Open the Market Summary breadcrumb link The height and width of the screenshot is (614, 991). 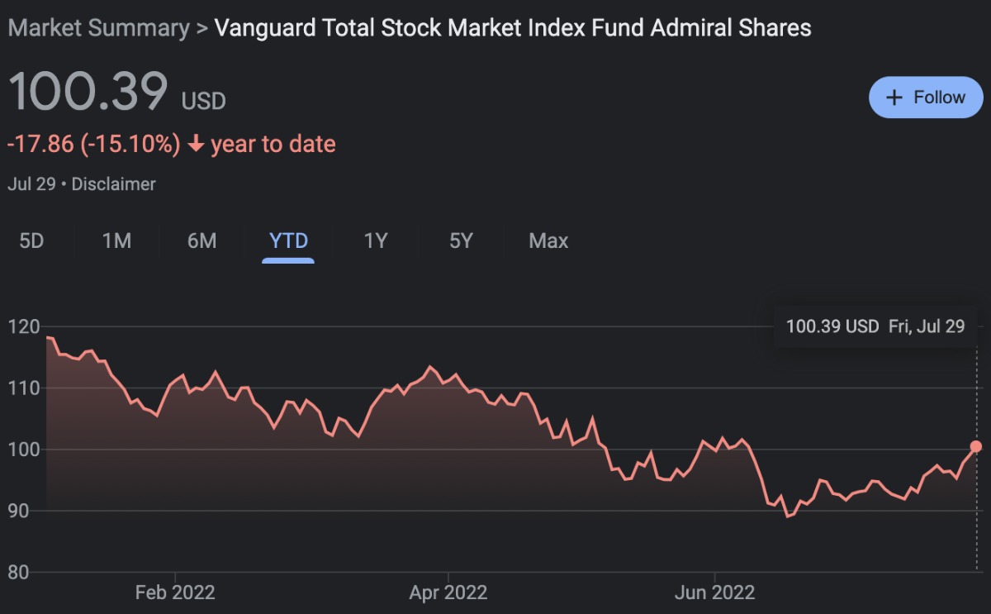coord(98,28)
